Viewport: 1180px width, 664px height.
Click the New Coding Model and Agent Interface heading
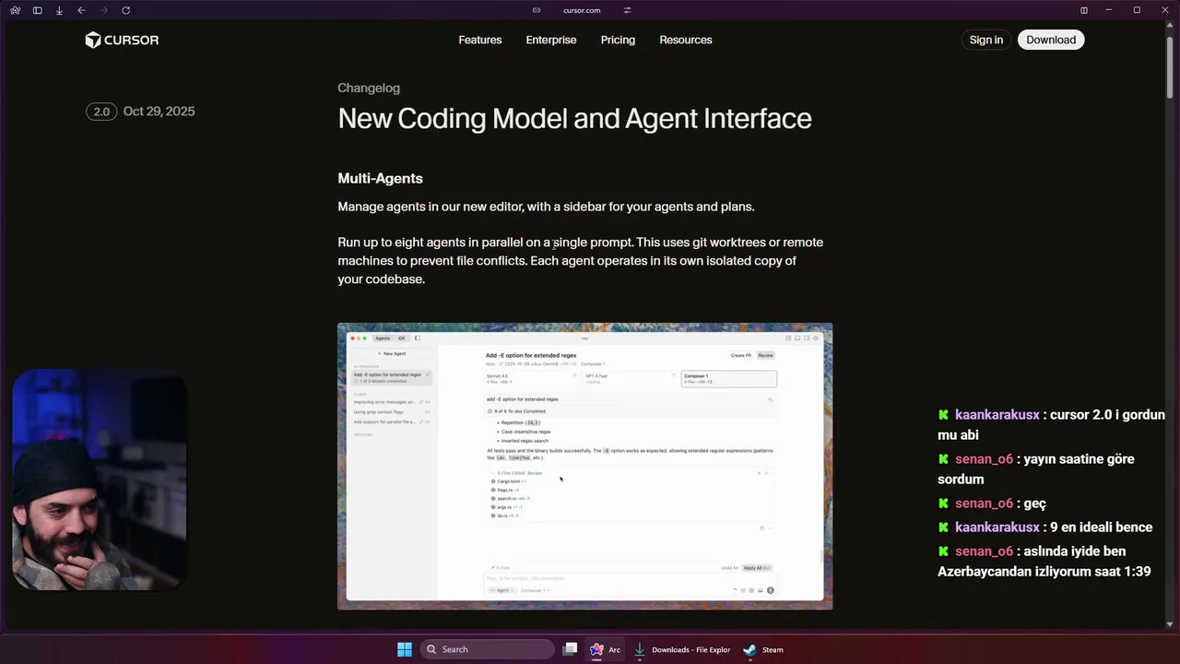(574, 119)
